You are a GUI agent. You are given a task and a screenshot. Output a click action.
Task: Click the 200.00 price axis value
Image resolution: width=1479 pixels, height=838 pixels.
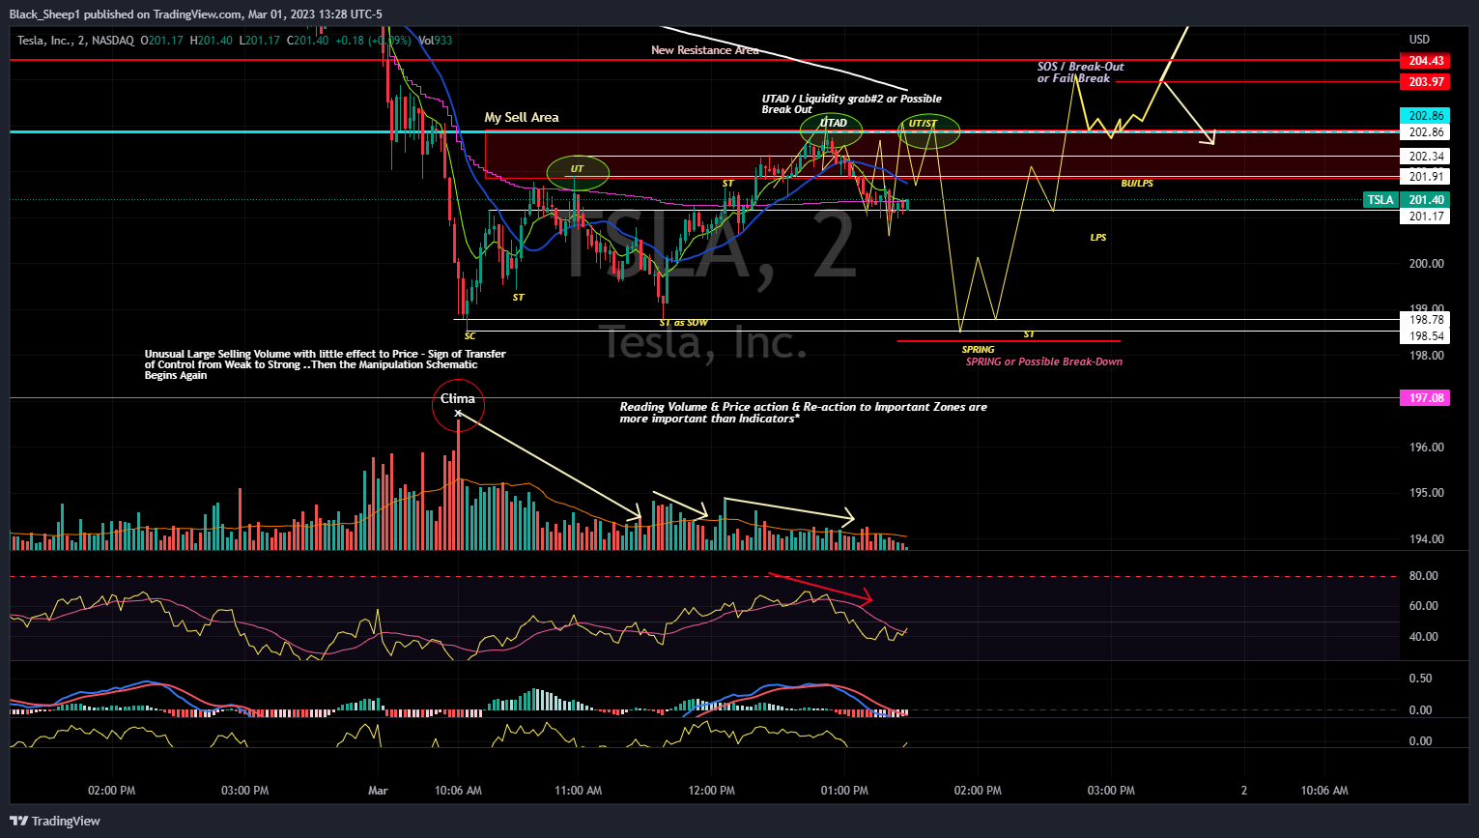(x=1426, y=264)
